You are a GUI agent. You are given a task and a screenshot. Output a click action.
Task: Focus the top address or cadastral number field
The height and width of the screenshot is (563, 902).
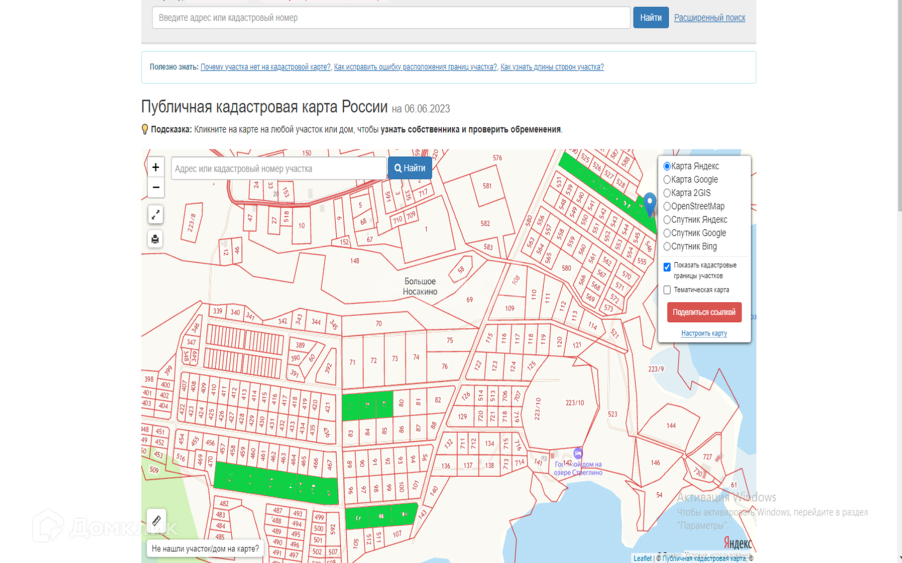tap(391, 18)
